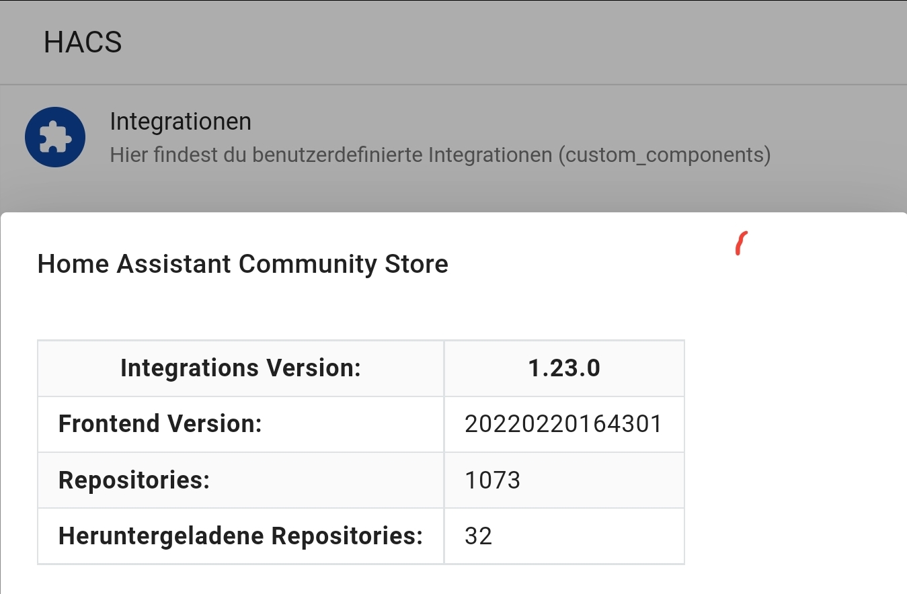Image resolution: width=907 pixels, height=594 pixels.
Task: Click the Frontend Version label cell
Action: [x=241, y=424]
